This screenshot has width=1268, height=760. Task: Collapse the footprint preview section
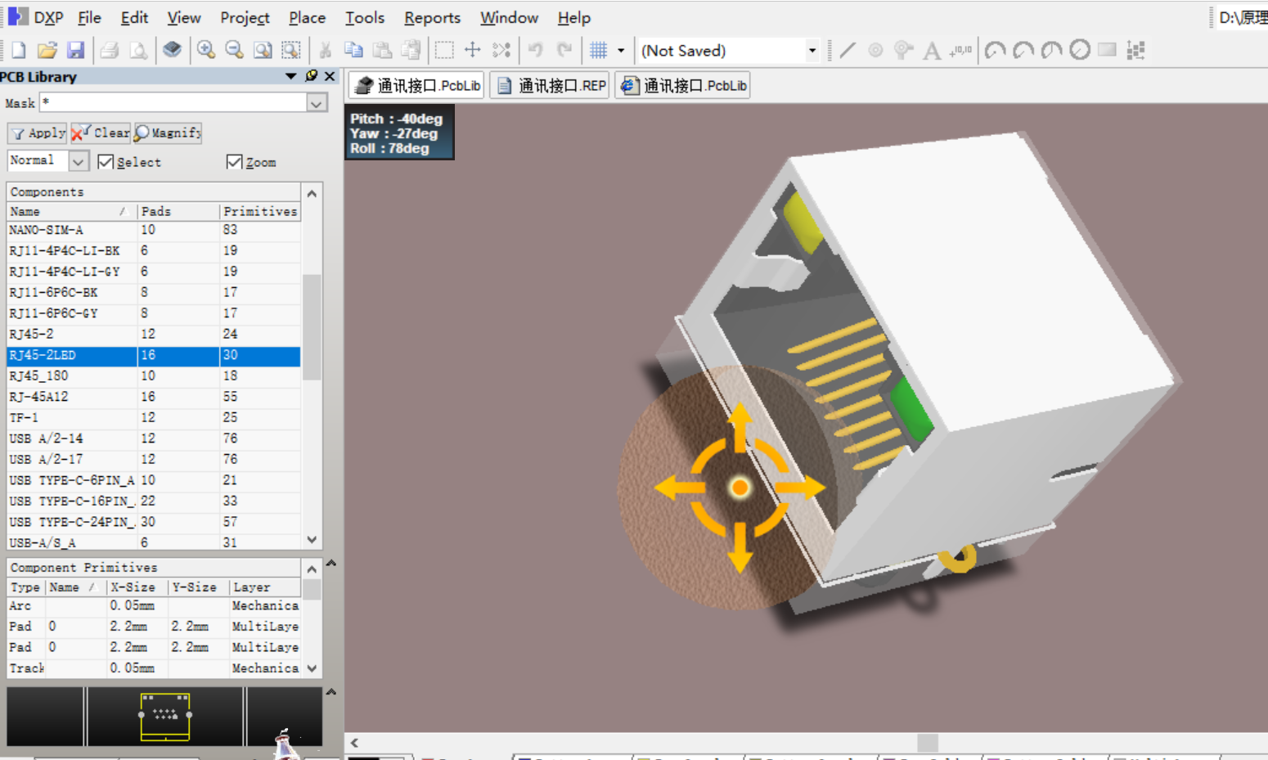click(331, 692)
